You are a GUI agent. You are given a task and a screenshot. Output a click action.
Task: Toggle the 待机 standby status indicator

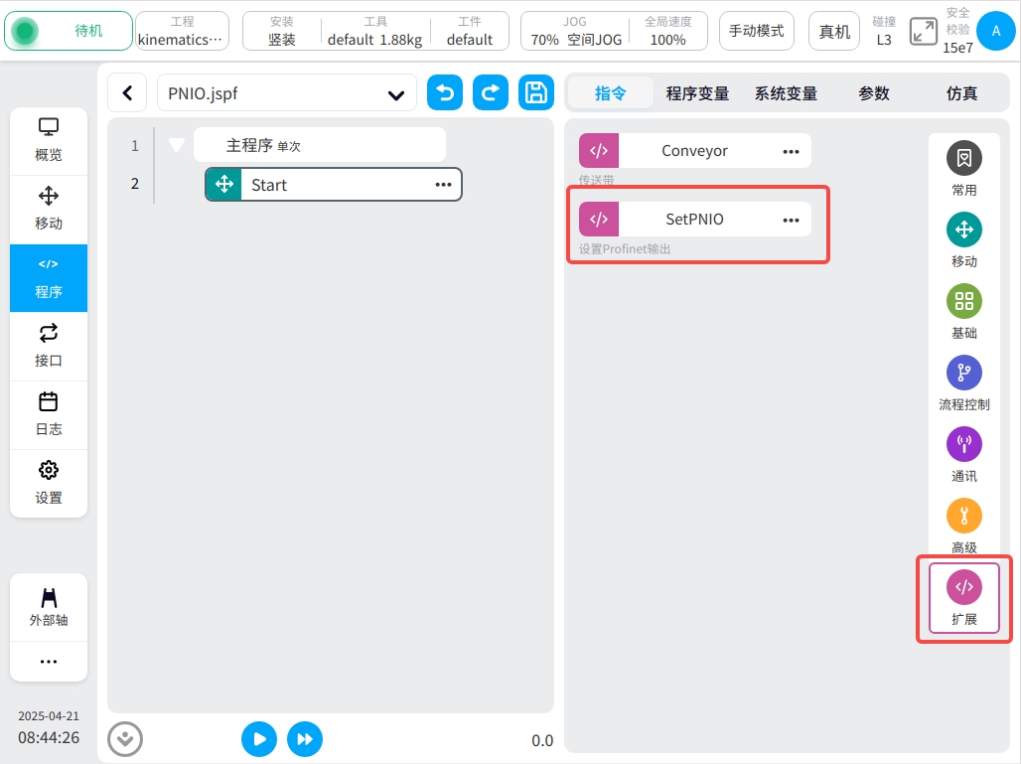(x=69, y=31)
